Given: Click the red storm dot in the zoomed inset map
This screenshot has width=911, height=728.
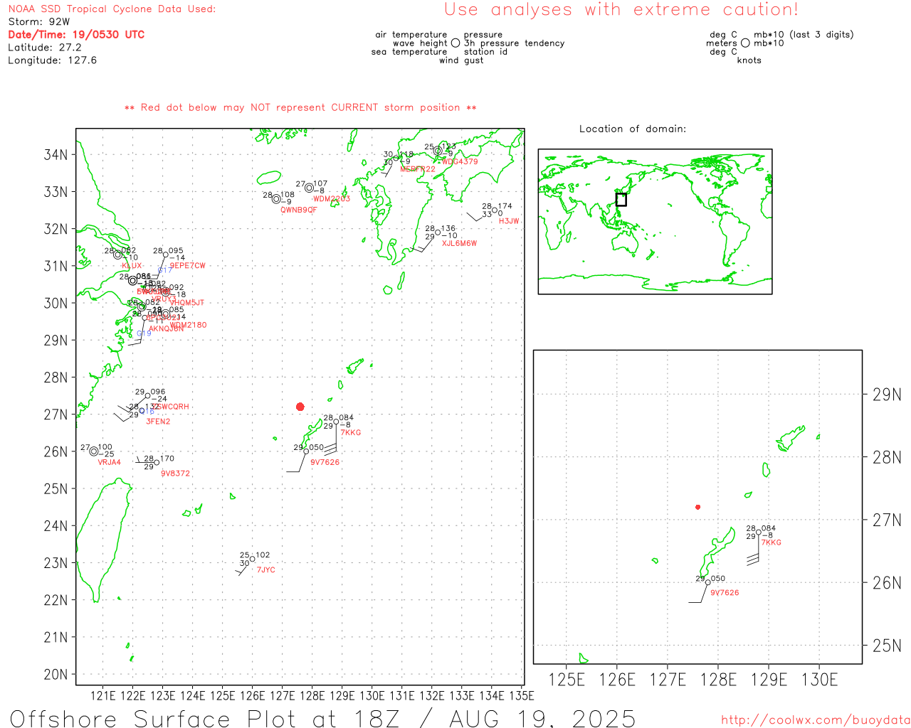Looking at the screenshot, I should click(x=697, y=507).
